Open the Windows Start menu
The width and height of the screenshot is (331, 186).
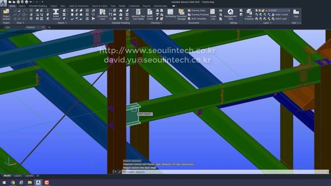(x=4, y=182)
